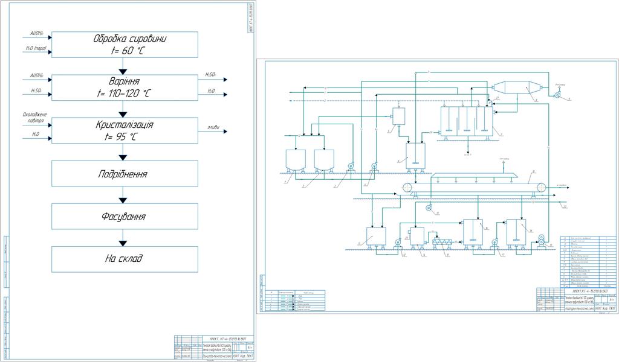Screen dimensions: 619x362
Task: Click the hood above the belt conveyor
Action: 474,176
